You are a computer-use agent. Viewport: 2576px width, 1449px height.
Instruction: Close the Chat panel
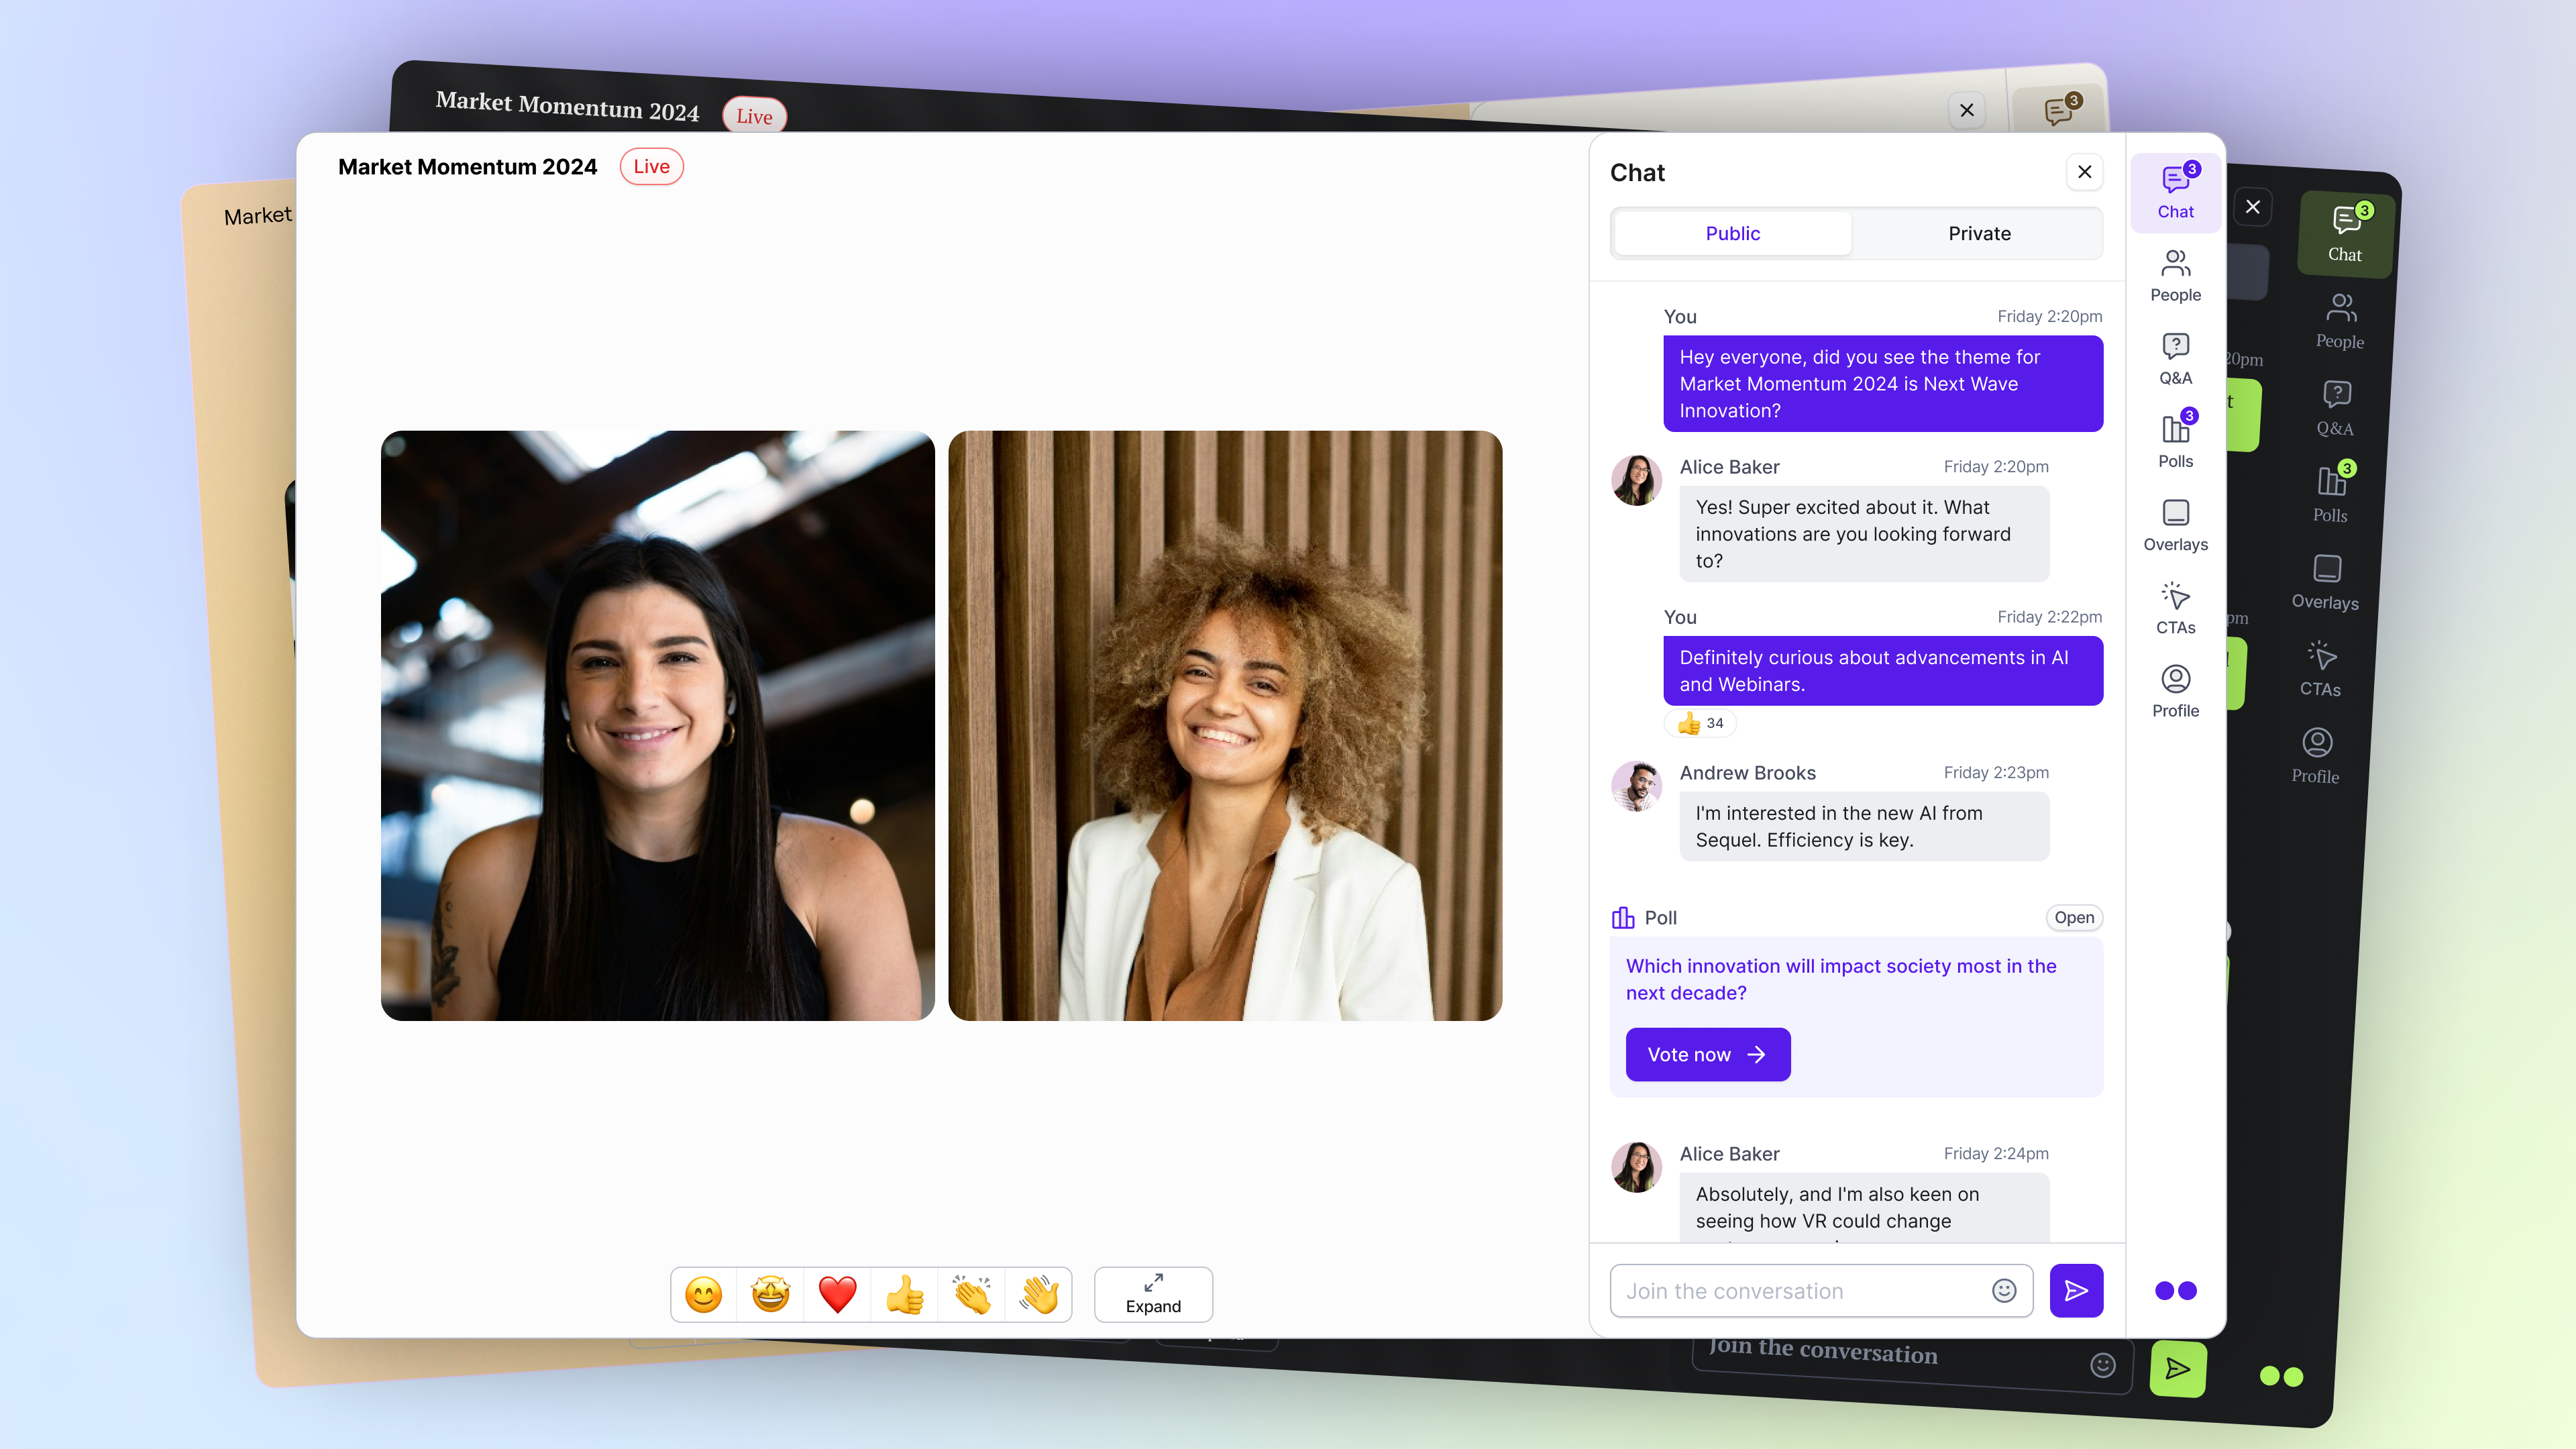(2084, 172)
